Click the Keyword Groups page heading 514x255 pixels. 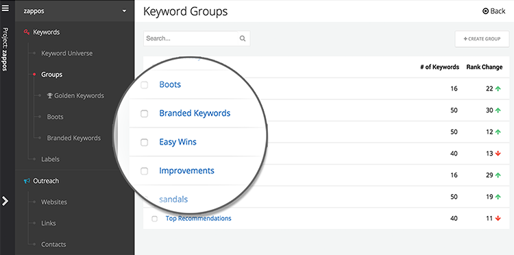pyautogui.click(x=185, y=12)
